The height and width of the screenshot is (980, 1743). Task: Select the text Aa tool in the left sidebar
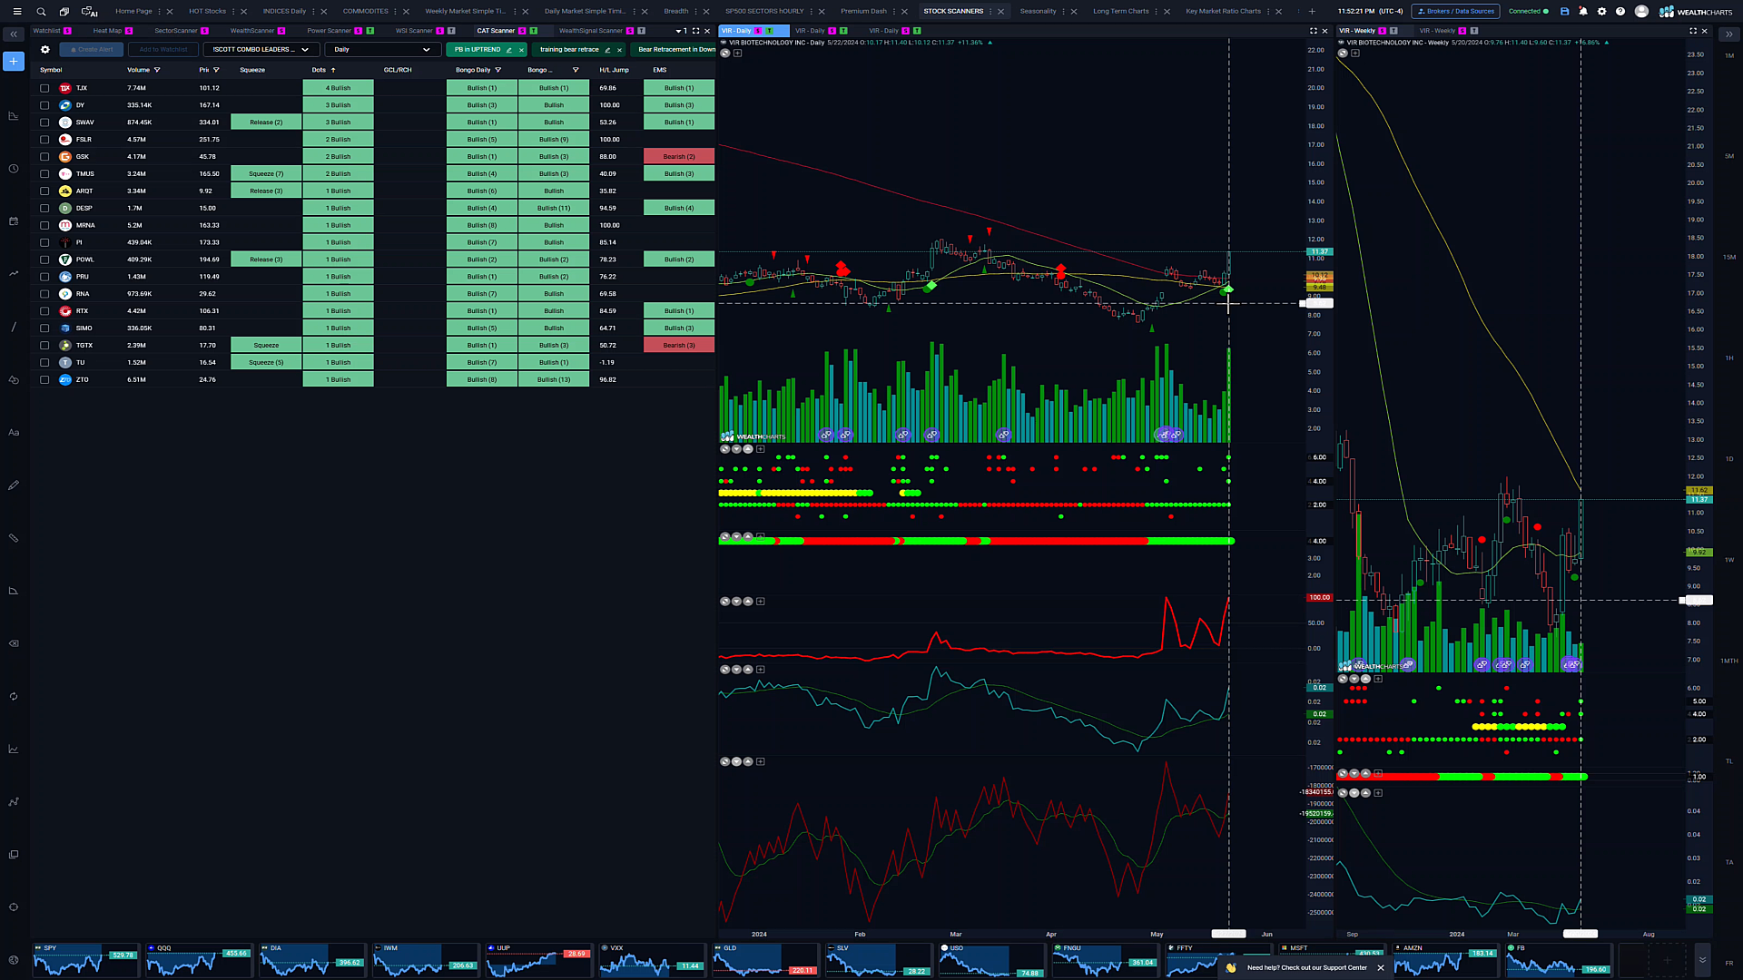coord(14,433)
